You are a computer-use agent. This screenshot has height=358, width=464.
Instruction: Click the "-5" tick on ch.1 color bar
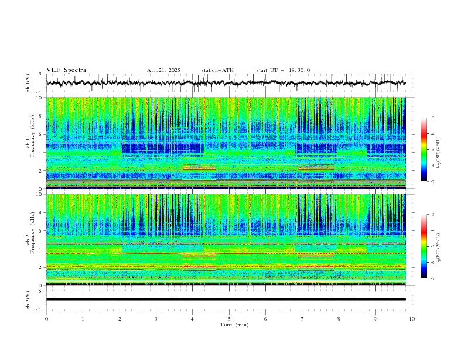[x=432, y=150]
